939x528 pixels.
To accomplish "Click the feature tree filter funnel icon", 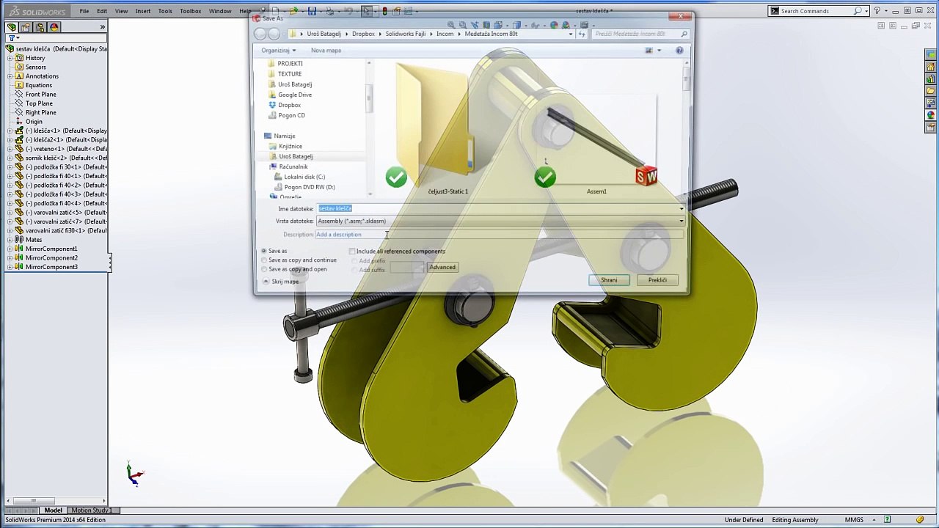I will pos(12,37).
